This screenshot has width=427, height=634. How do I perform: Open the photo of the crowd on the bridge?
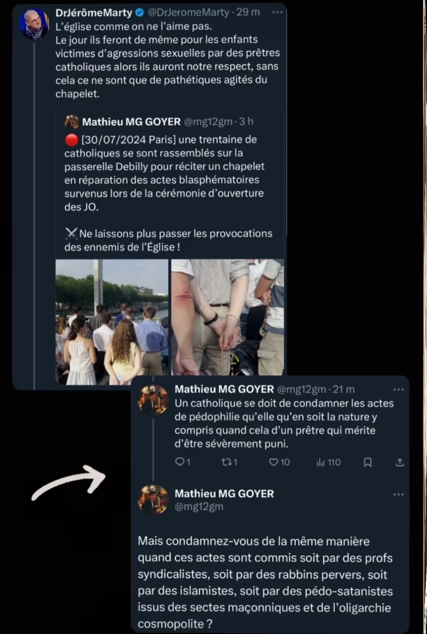[112, 322]
